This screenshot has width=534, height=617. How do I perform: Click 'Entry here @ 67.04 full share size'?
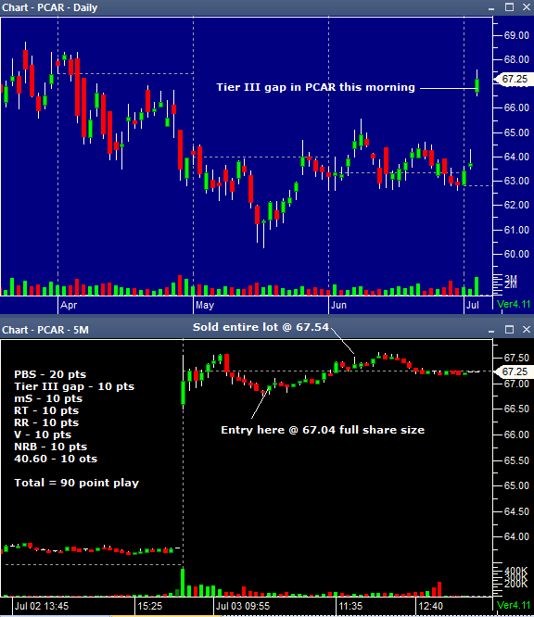tap(323, 430)
